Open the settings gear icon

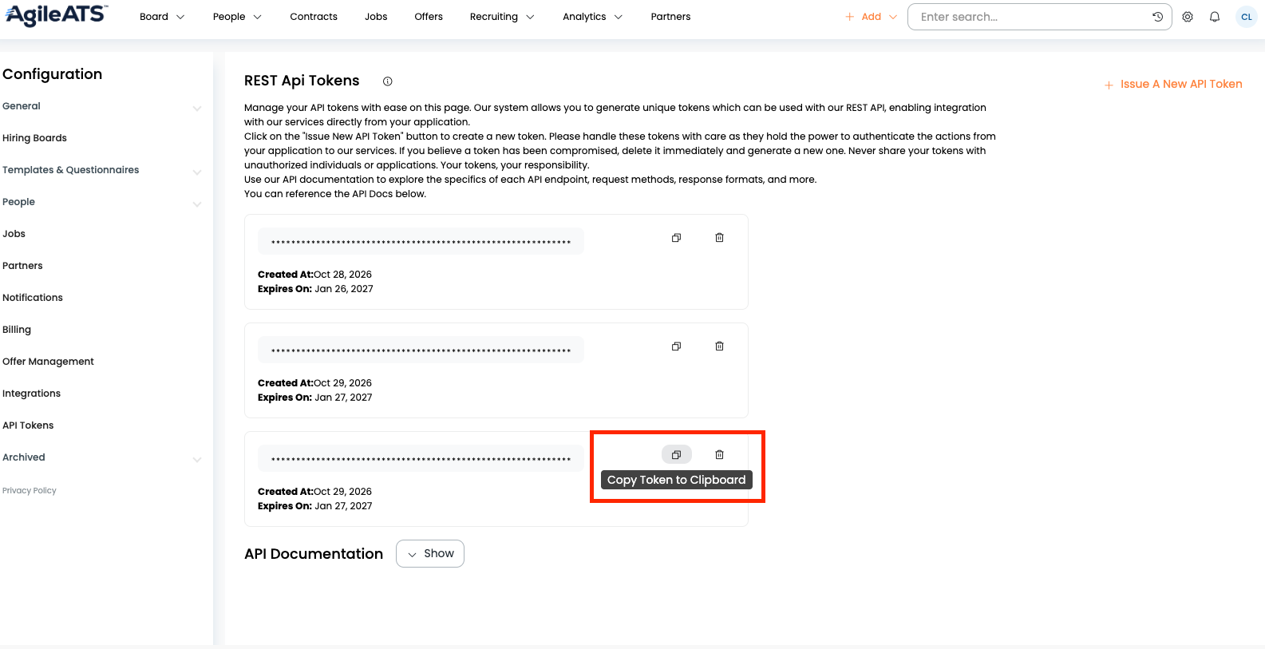(1188, 17)
